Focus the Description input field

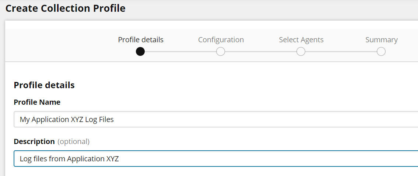(x=258, y=159)
